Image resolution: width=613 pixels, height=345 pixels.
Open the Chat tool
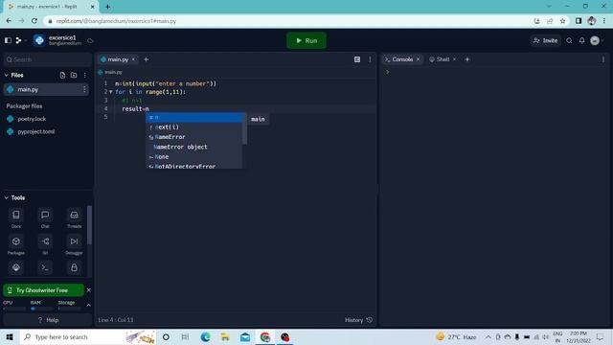click(45, 218)
